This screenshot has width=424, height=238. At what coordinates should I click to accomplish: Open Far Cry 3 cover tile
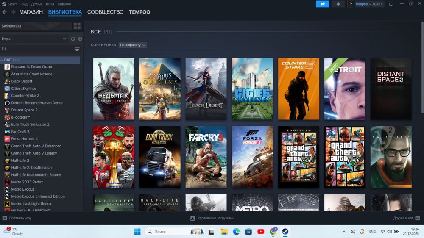[206, 157]
